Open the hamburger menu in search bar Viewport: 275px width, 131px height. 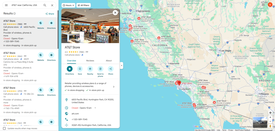pyautogui.click(x=6, y=5)
